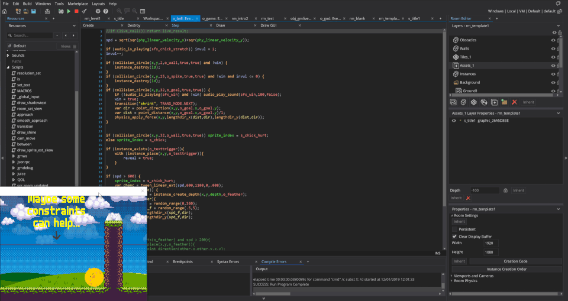Add new Background layer icon
This screenshot has width=568, height=301.
tap(453, 102)
